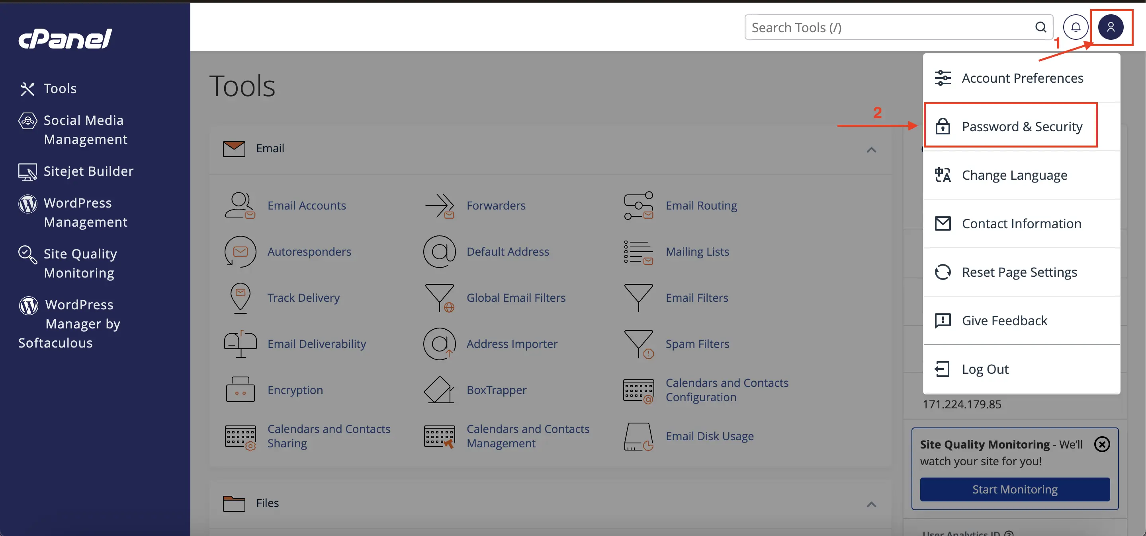This screenshot has height=536, width=1146.
Task: Open the Encryption link
Action: pos(295,390)
